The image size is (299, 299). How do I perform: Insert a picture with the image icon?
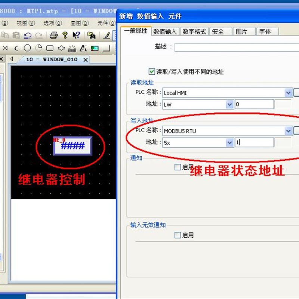coord(95,49)
